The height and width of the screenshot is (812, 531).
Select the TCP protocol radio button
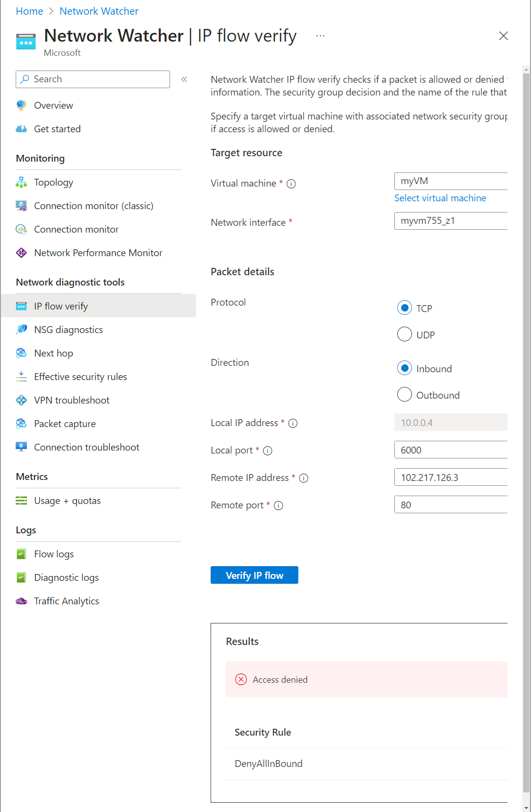point(405,308)
